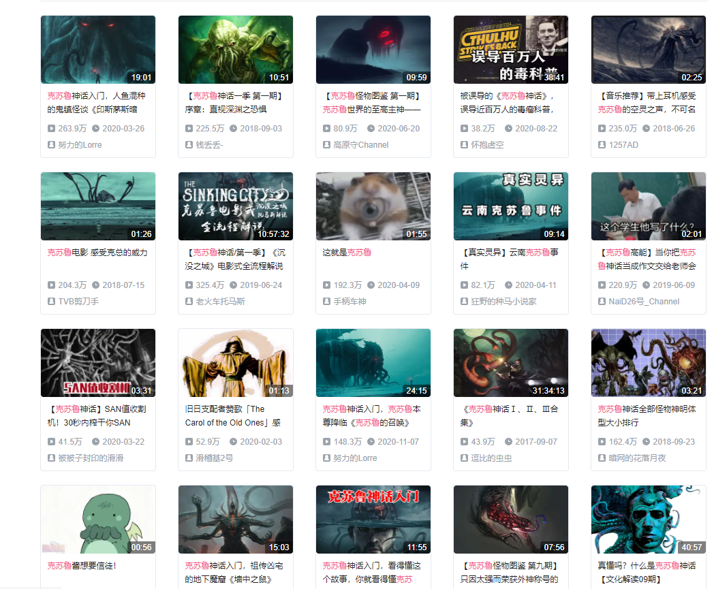Click play-count icon beside 41.5万
Viewport: 714px width, 589px height.
52,441
